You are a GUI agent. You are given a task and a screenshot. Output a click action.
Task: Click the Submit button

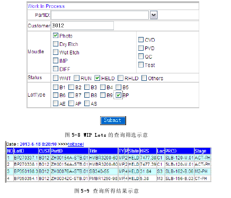(113, 120)
